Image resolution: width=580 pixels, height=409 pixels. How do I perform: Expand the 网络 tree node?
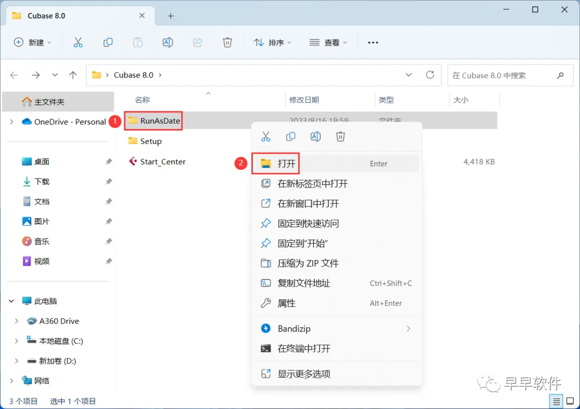12,381
